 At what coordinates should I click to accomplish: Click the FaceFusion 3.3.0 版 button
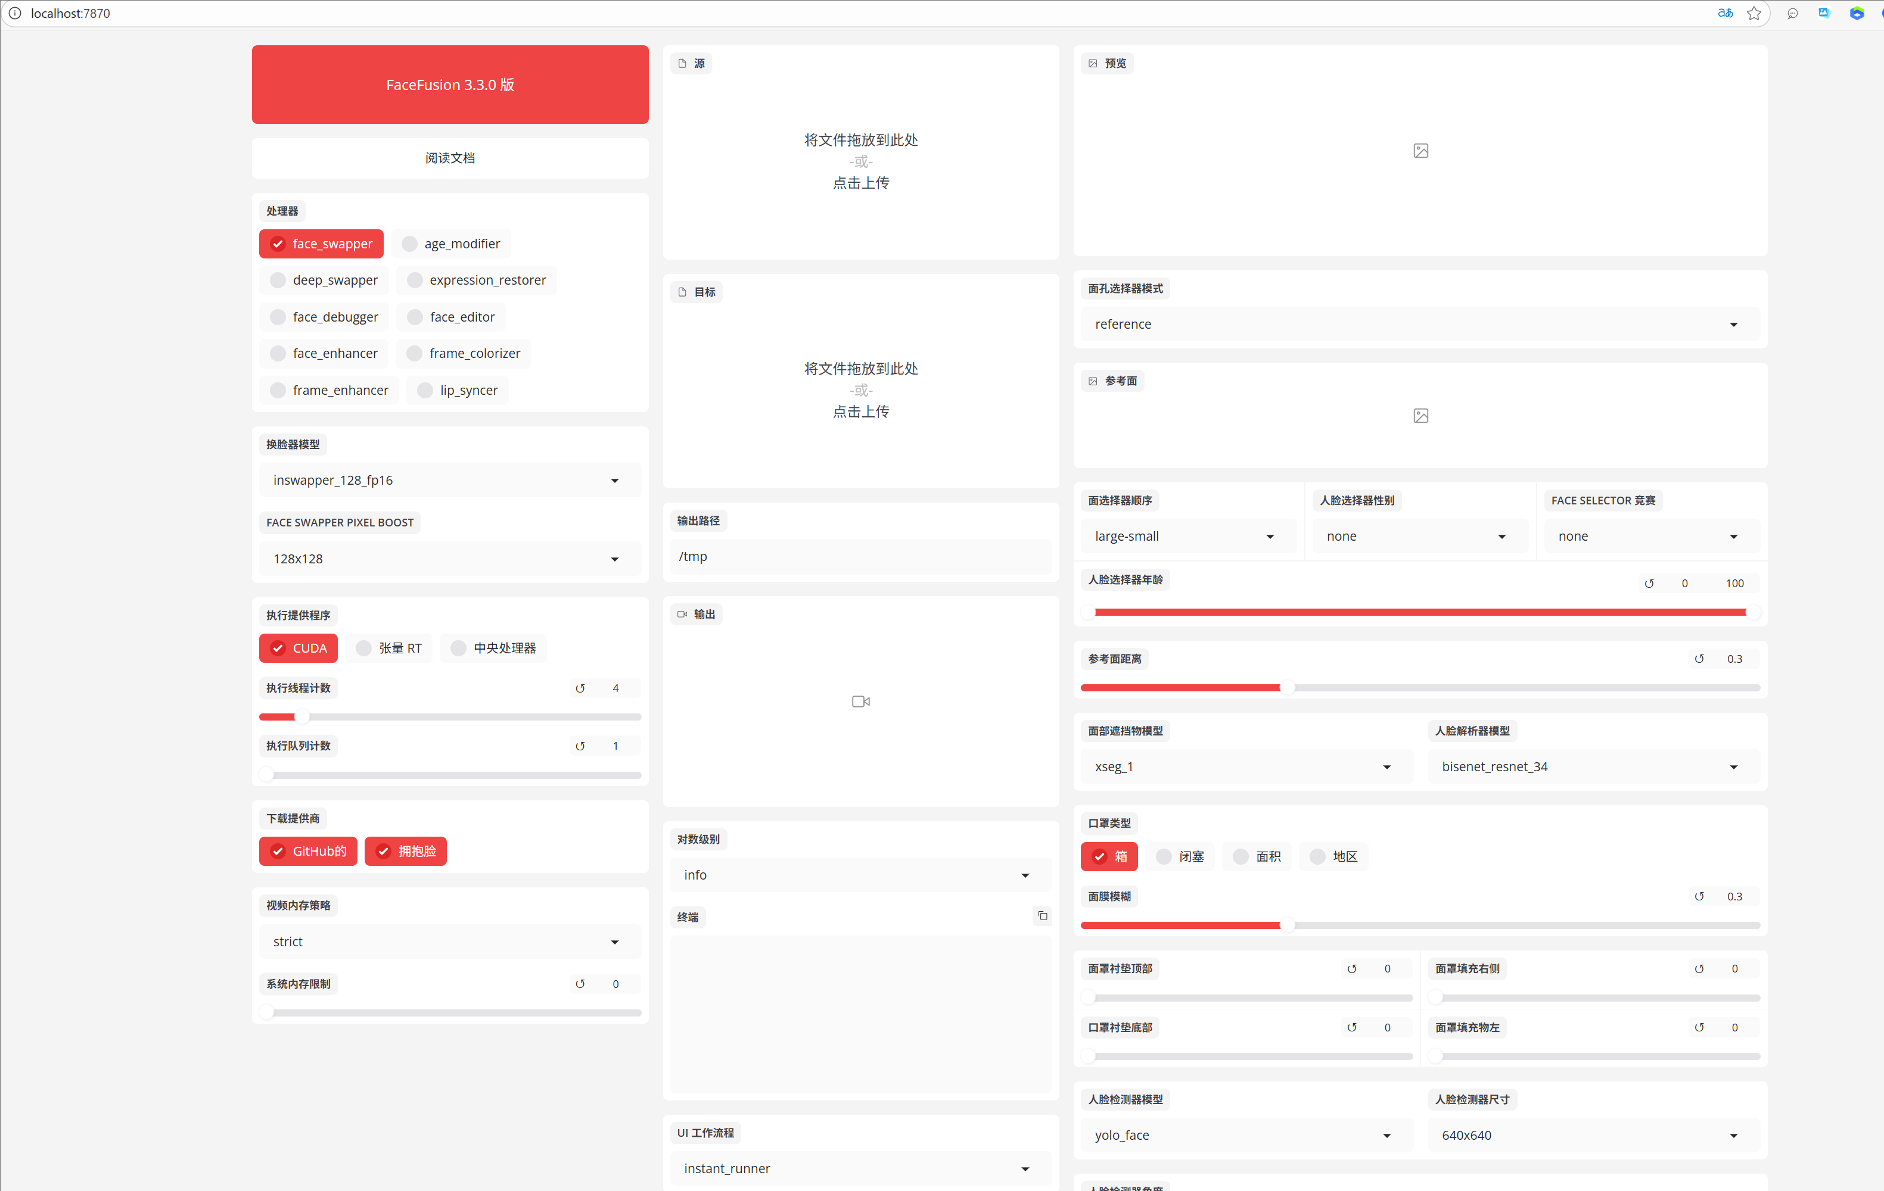tap(450, 85)
